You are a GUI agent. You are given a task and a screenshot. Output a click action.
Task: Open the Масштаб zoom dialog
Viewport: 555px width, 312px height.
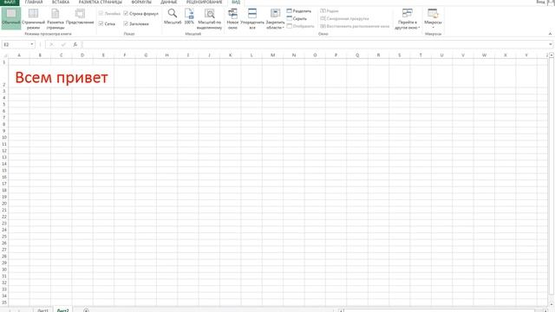click(173, 16)
